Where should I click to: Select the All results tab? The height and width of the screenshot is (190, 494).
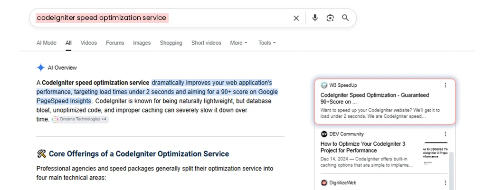point(68,43)
